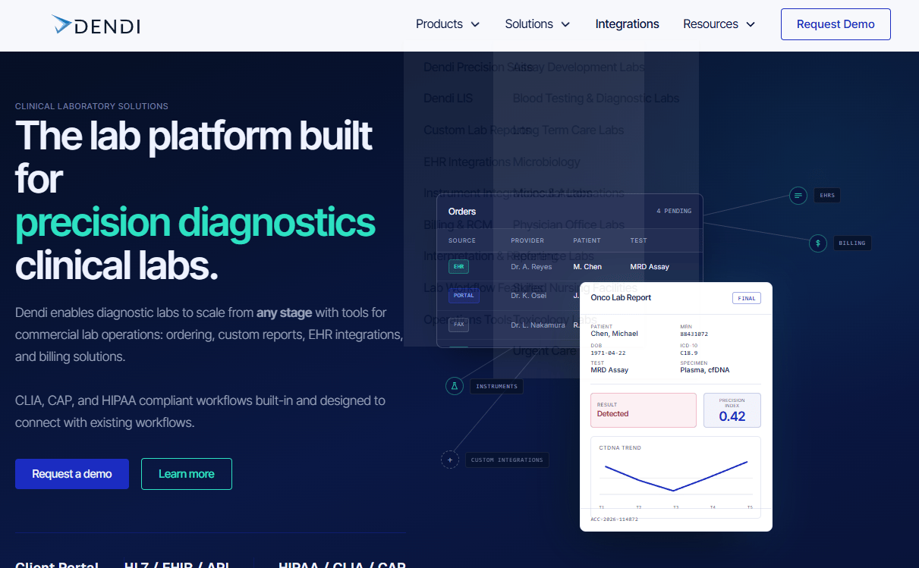Click the EHR source badge in Orders

click(458, 267)
